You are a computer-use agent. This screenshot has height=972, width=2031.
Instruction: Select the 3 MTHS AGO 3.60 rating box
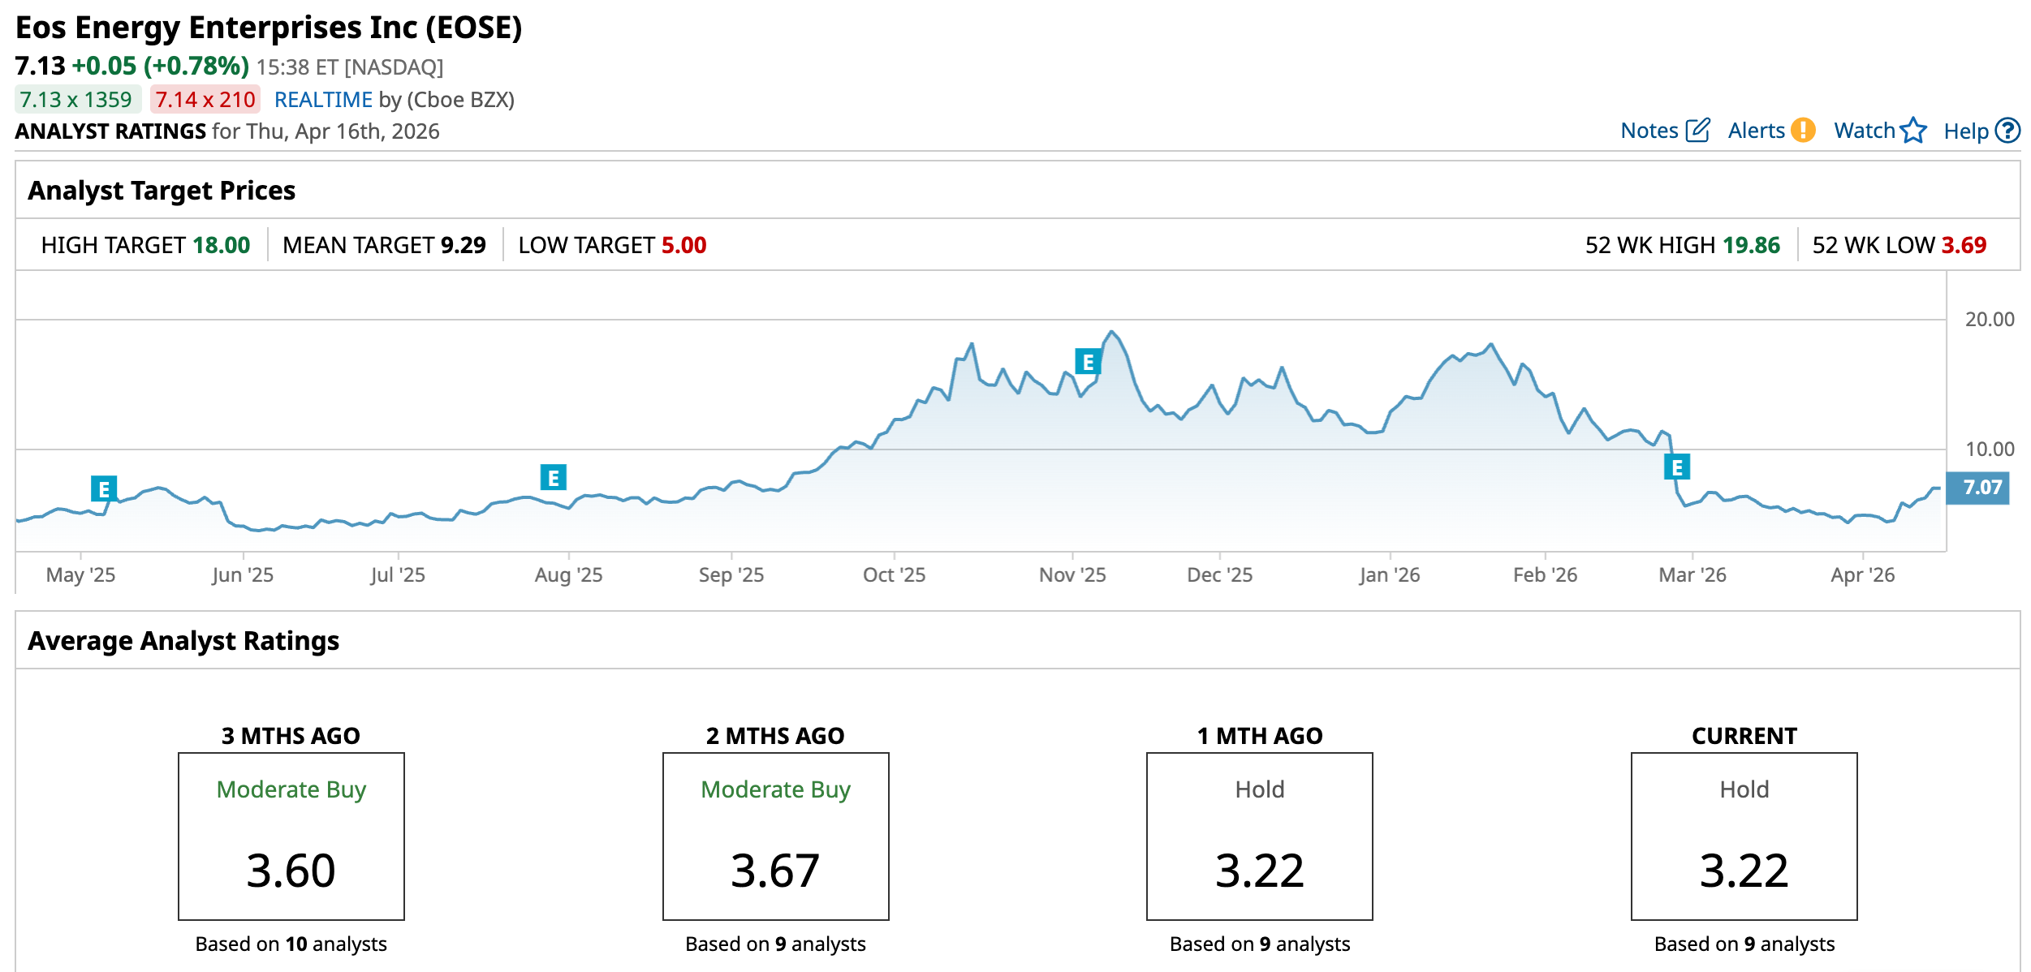point(291,837)
